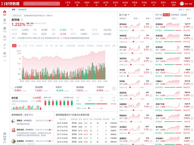Open the 资料 sidebar icon

[x=5, y=21]
